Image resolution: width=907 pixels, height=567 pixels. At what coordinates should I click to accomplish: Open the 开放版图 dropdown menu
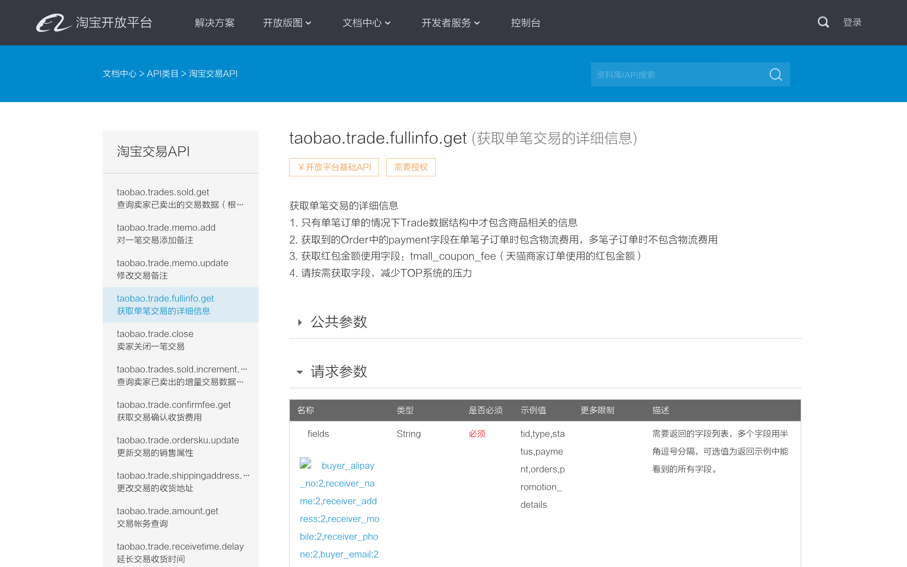tap(287, 23)
